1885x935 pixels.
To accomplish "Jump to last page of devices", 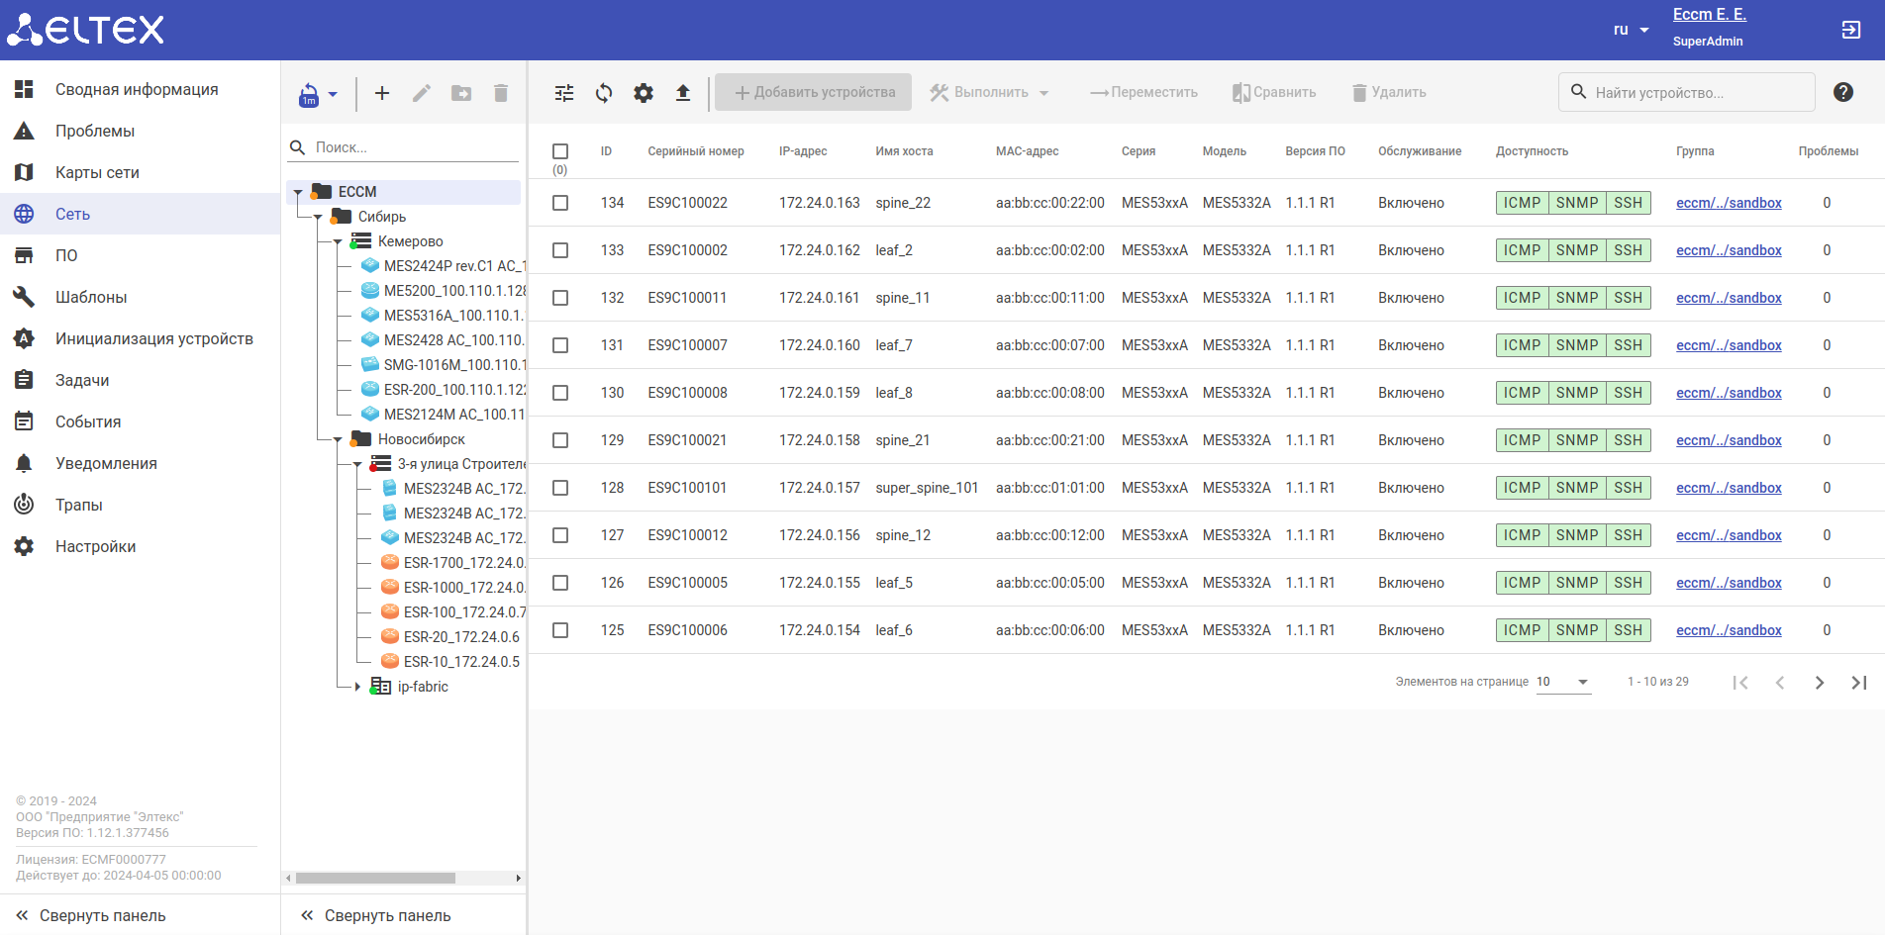I will point(1858,683).
